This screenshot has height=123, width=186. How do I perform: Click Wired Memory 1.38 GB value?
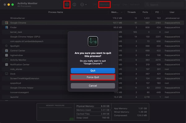[x=143, y=112]
